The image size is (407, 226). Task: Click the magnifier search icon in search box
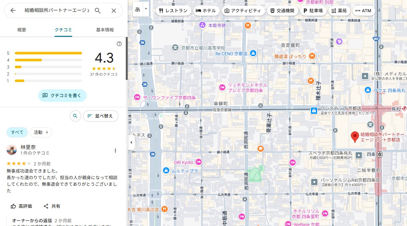pyautogui.click(x=98, y=10)
